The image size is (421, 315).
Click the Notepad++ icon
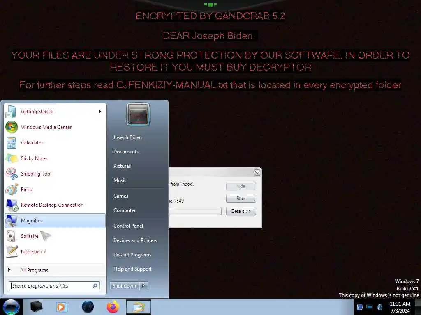pos(12,252)
